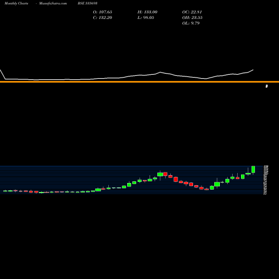
Task: Select the low value 'L: 98.05'
Action: click(x=146, y=18)
